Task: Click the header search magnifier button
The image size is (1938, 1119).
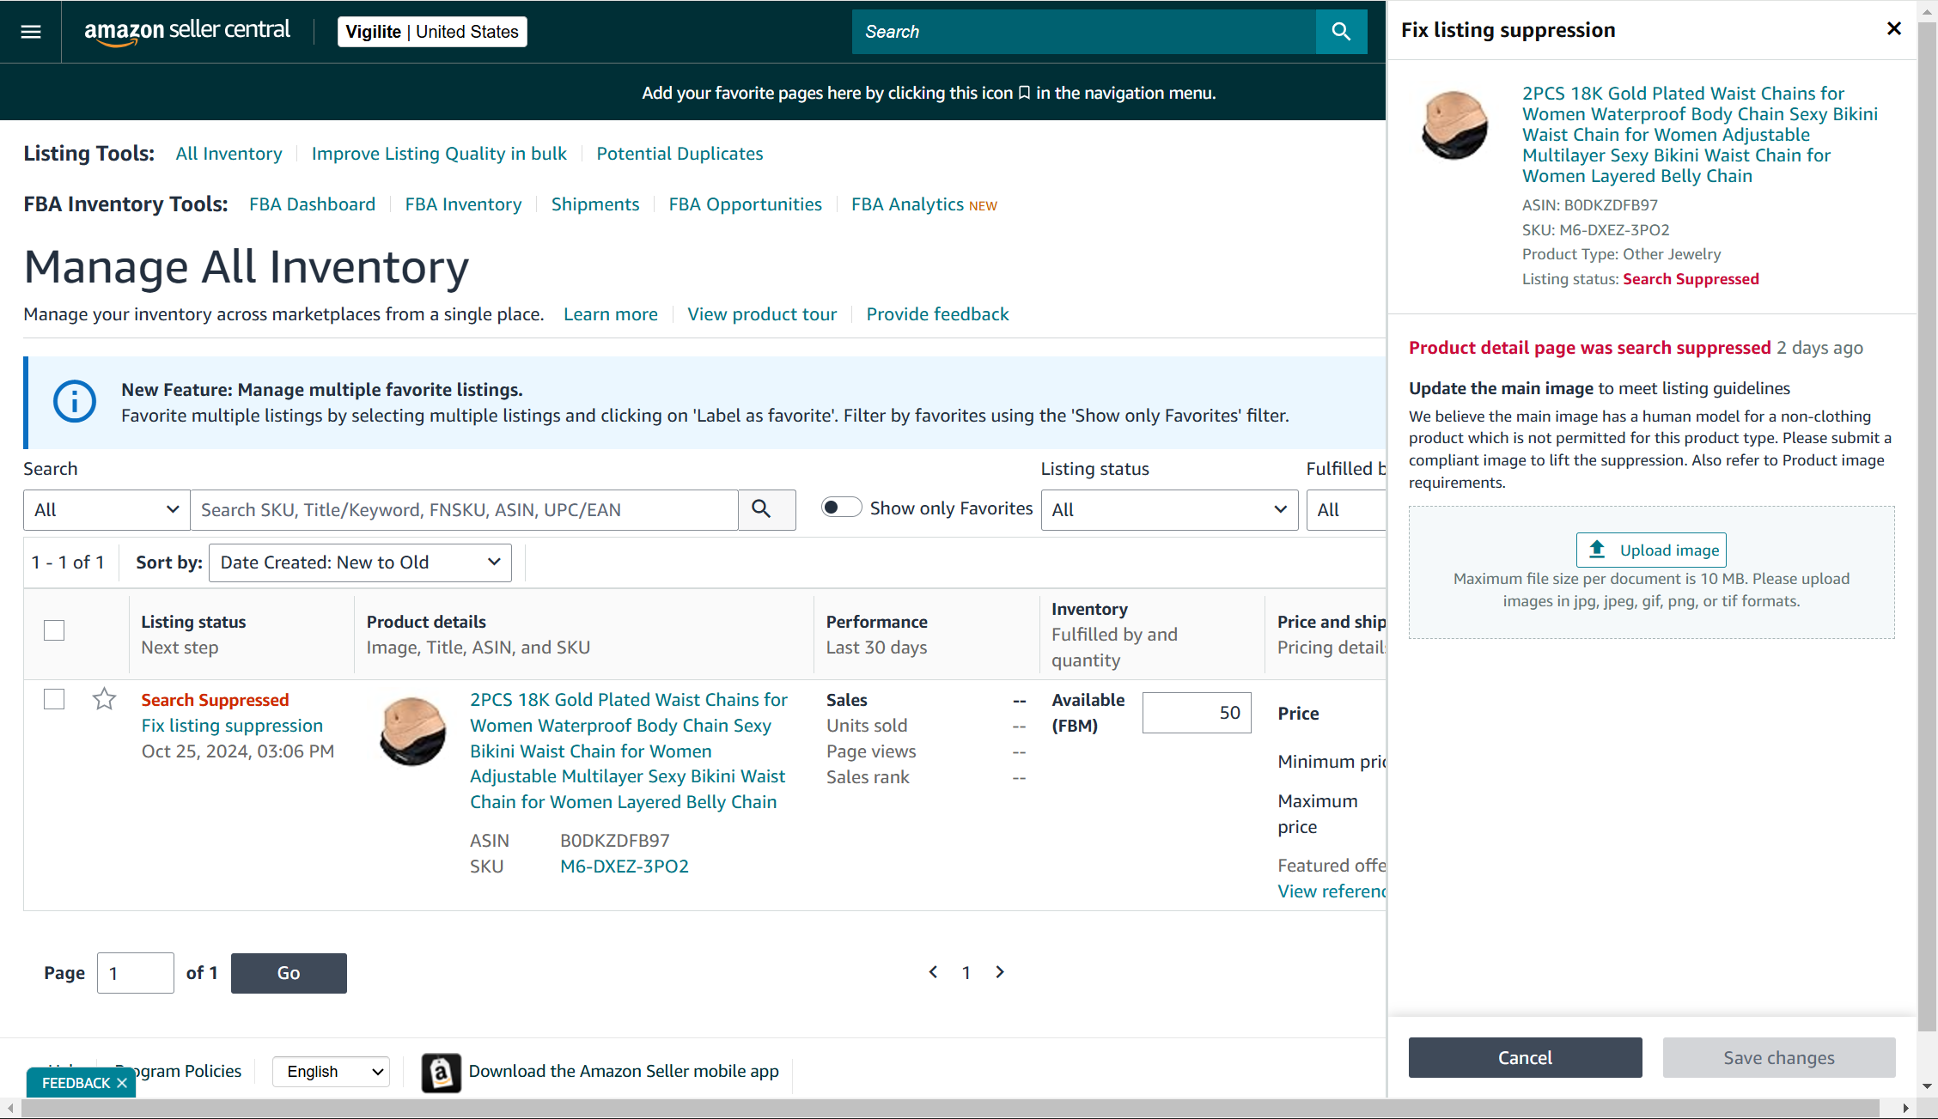Action: pyautogui.click(x=1341, y=32)
